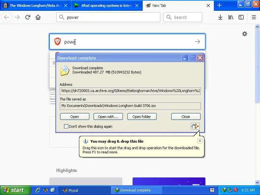
Task: Activate Download complete taskbar item
Action: [x=136, y=190]
